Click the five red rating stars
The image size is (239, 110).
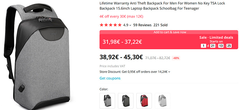pos(111,25)
